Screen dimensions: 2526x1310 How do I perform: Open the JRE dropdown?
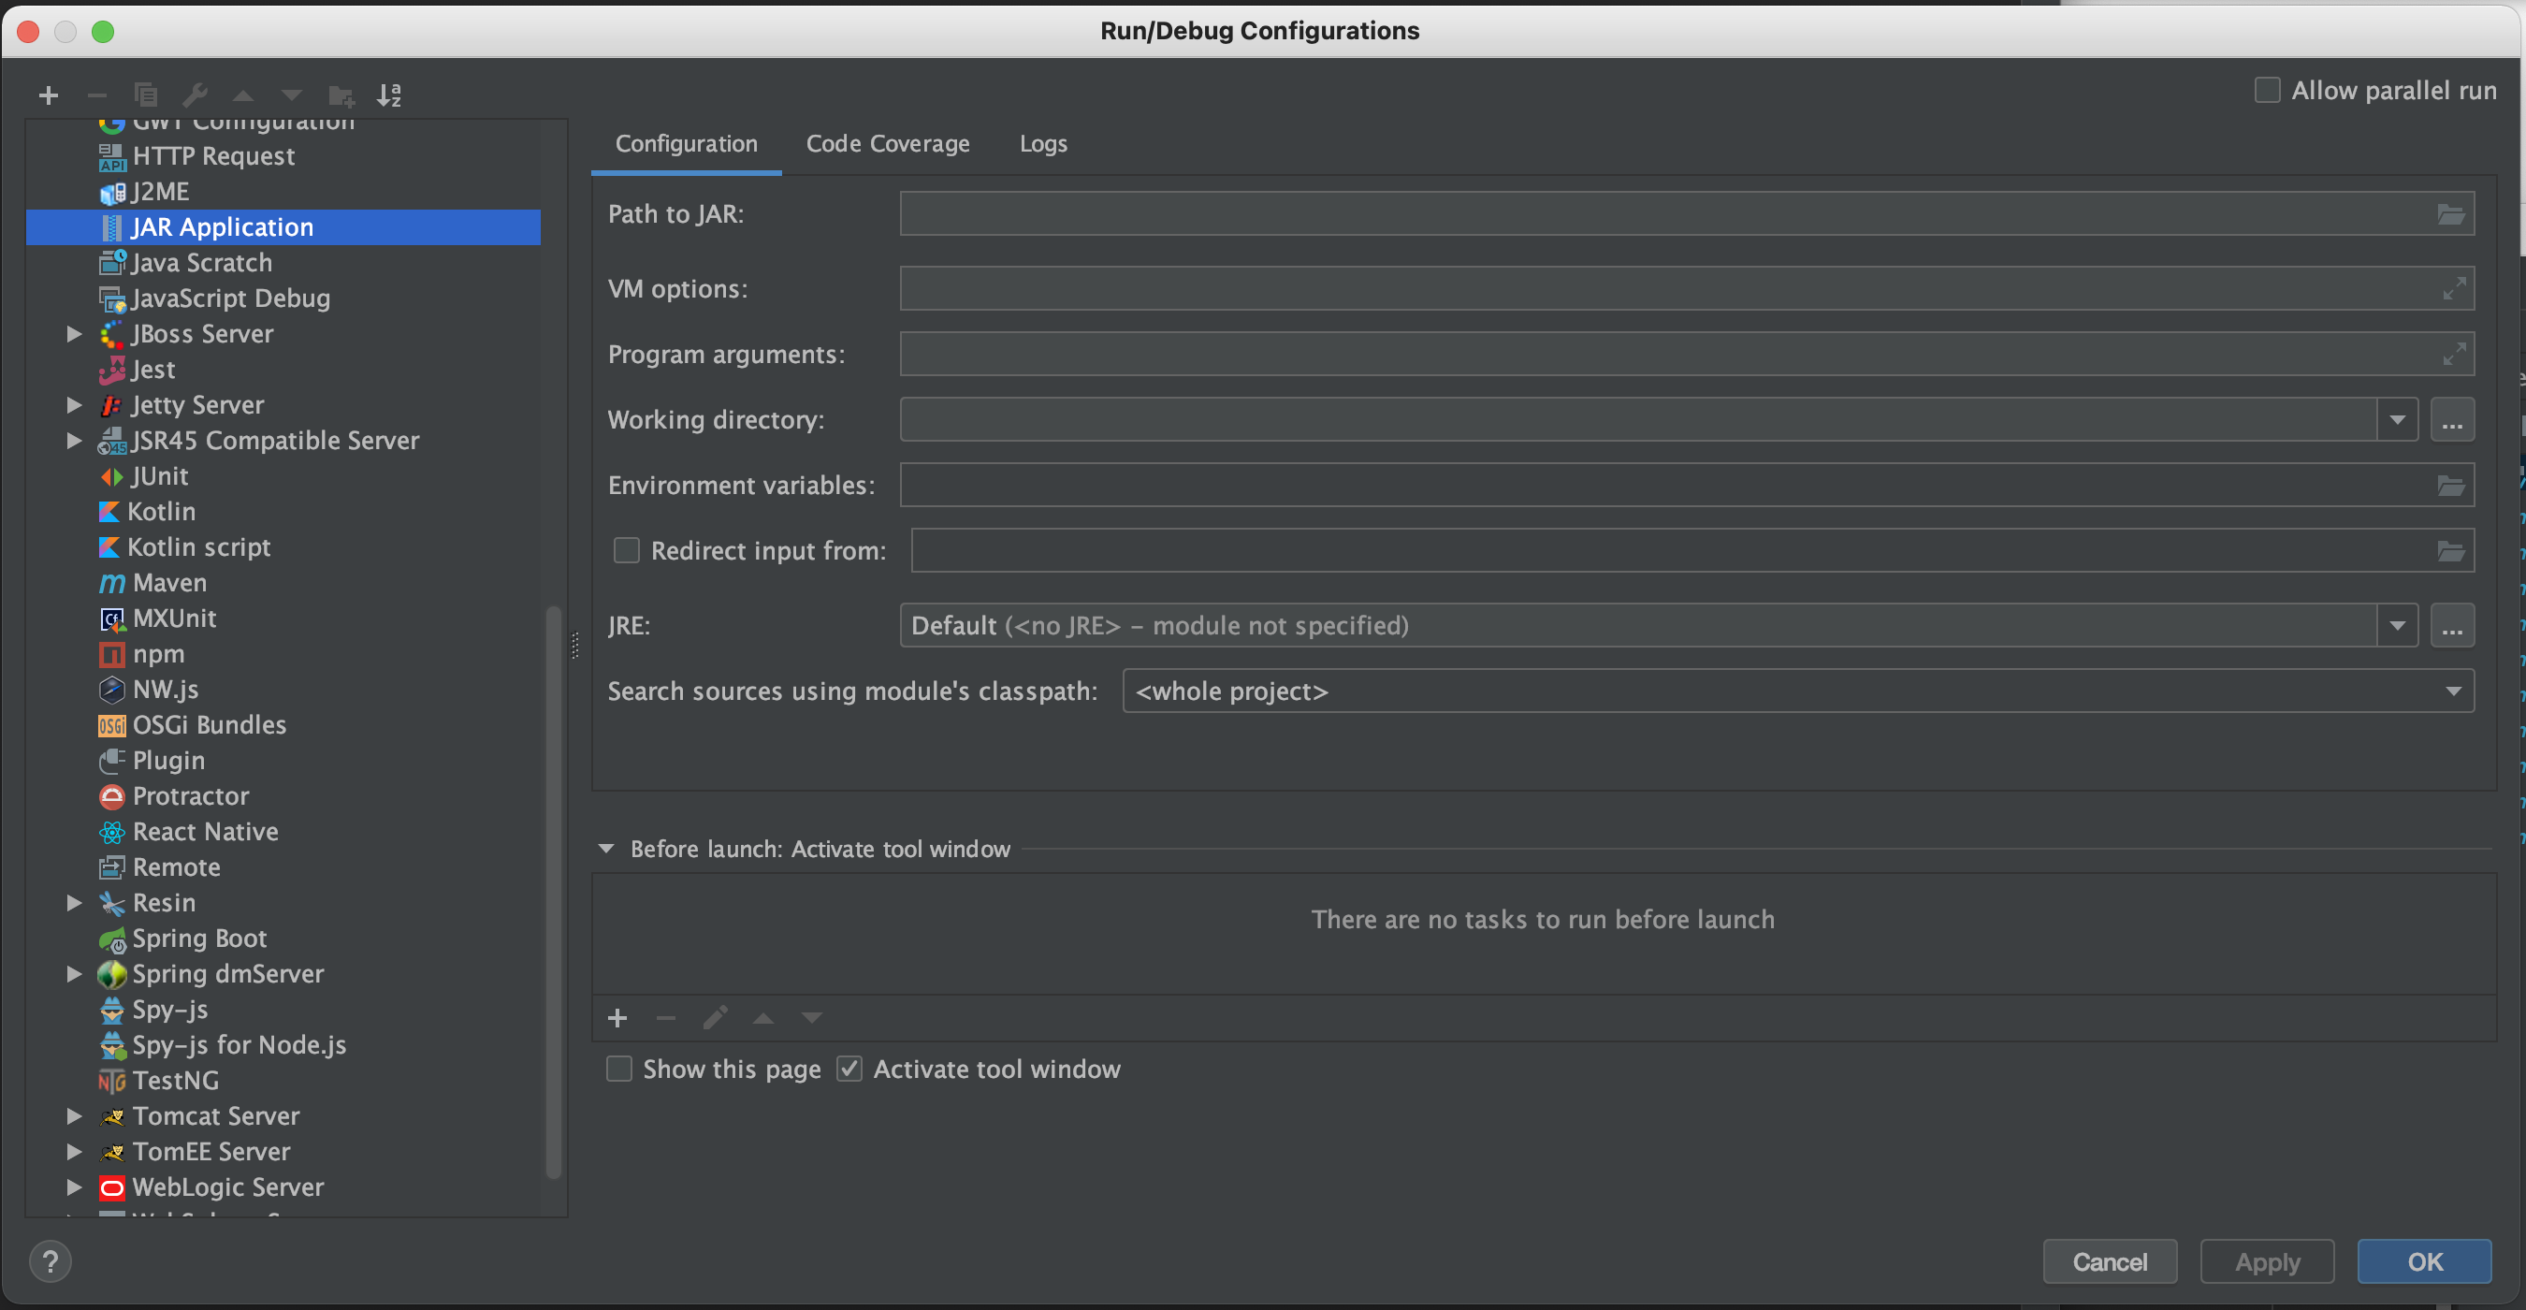(2397, 626)
